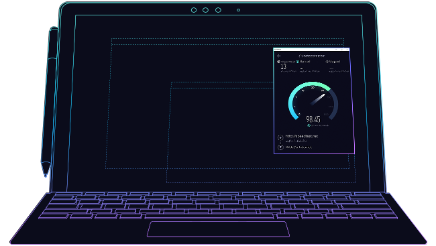Open the speedtest.net server link
This screenshot has width=436, height=246.
tap(301, 136)
